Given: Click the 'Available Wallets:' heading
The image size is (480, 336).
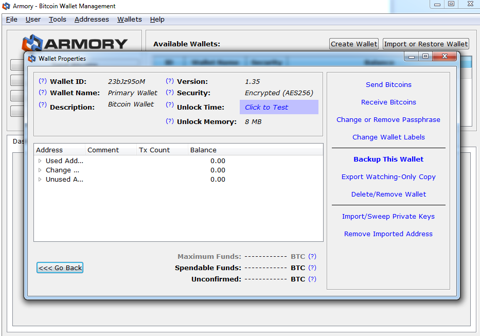Looking at the screenshot, I should point(187,44).
